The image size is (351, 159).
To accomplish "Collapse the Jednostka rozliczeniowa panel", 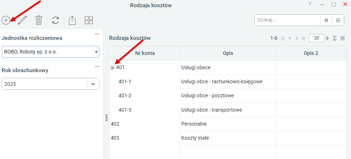I will click(x=97, y=34).
